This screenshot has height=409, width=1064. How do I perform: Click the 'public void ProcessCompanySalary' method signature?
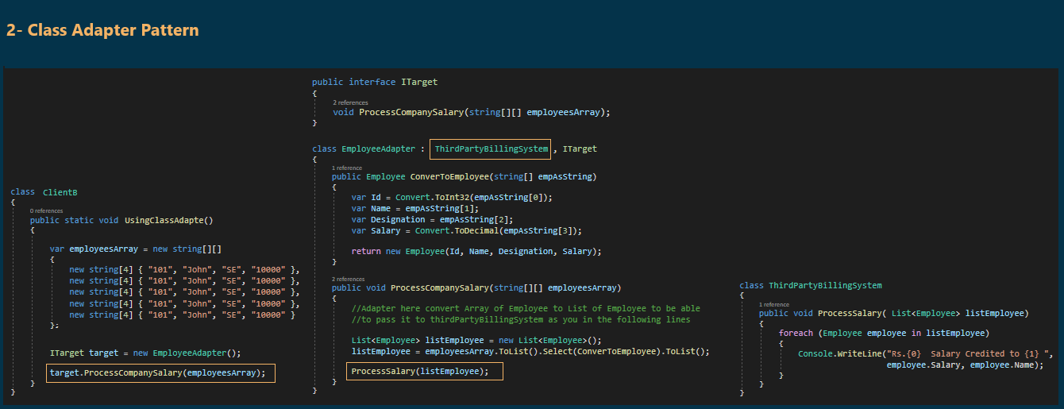coord(476,287)
